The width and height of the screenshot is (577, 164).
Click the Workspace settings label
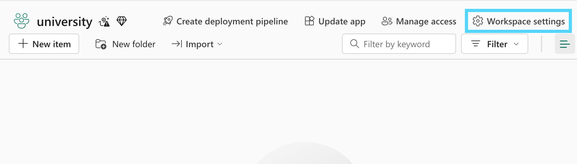[526, 21]
